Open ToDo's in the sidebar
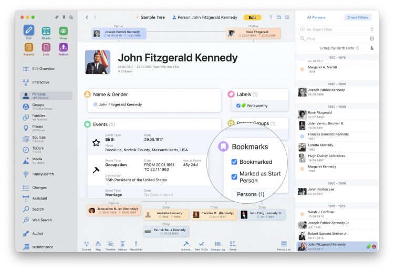 tap(46, 150)
